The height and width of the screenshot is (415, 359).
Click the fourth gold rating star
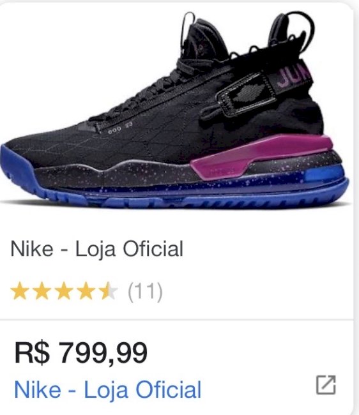(x=86, y=291)
